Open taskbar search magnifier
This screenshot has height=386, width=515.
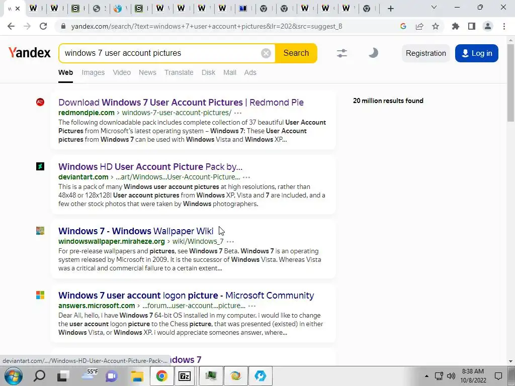(39, 376)
